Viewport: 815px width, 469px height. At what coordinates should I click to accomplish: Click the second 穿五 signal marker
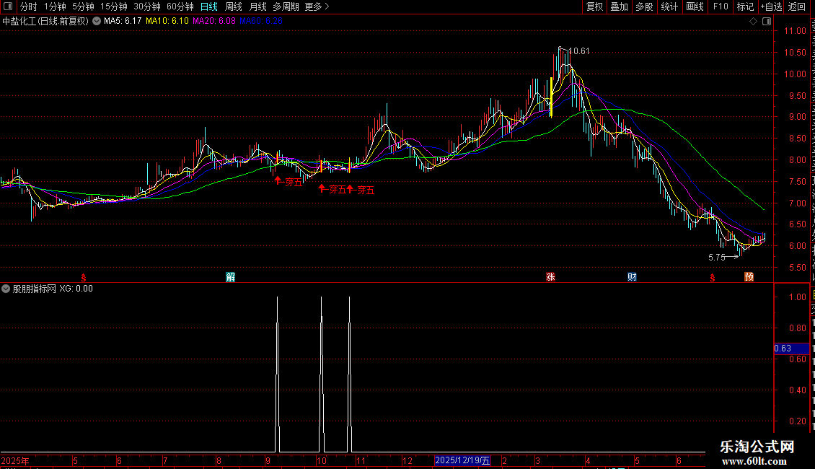click(x=332, y=189)
